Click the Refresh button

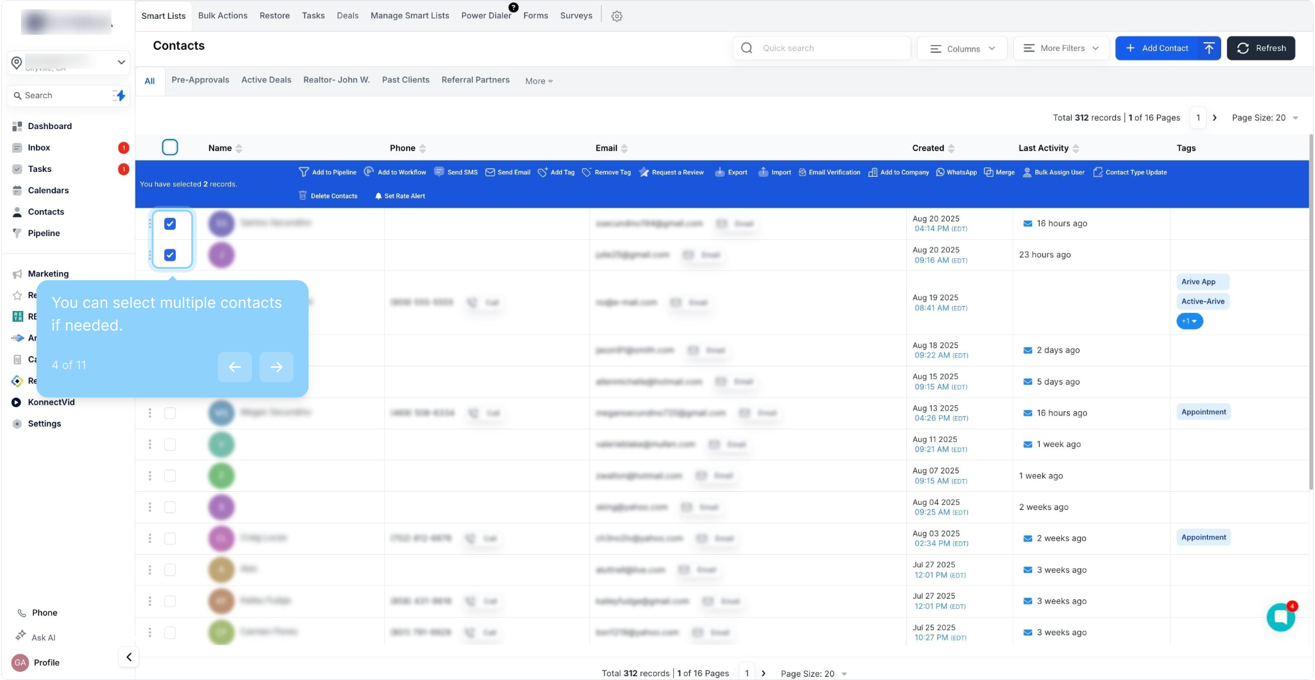1261,48
